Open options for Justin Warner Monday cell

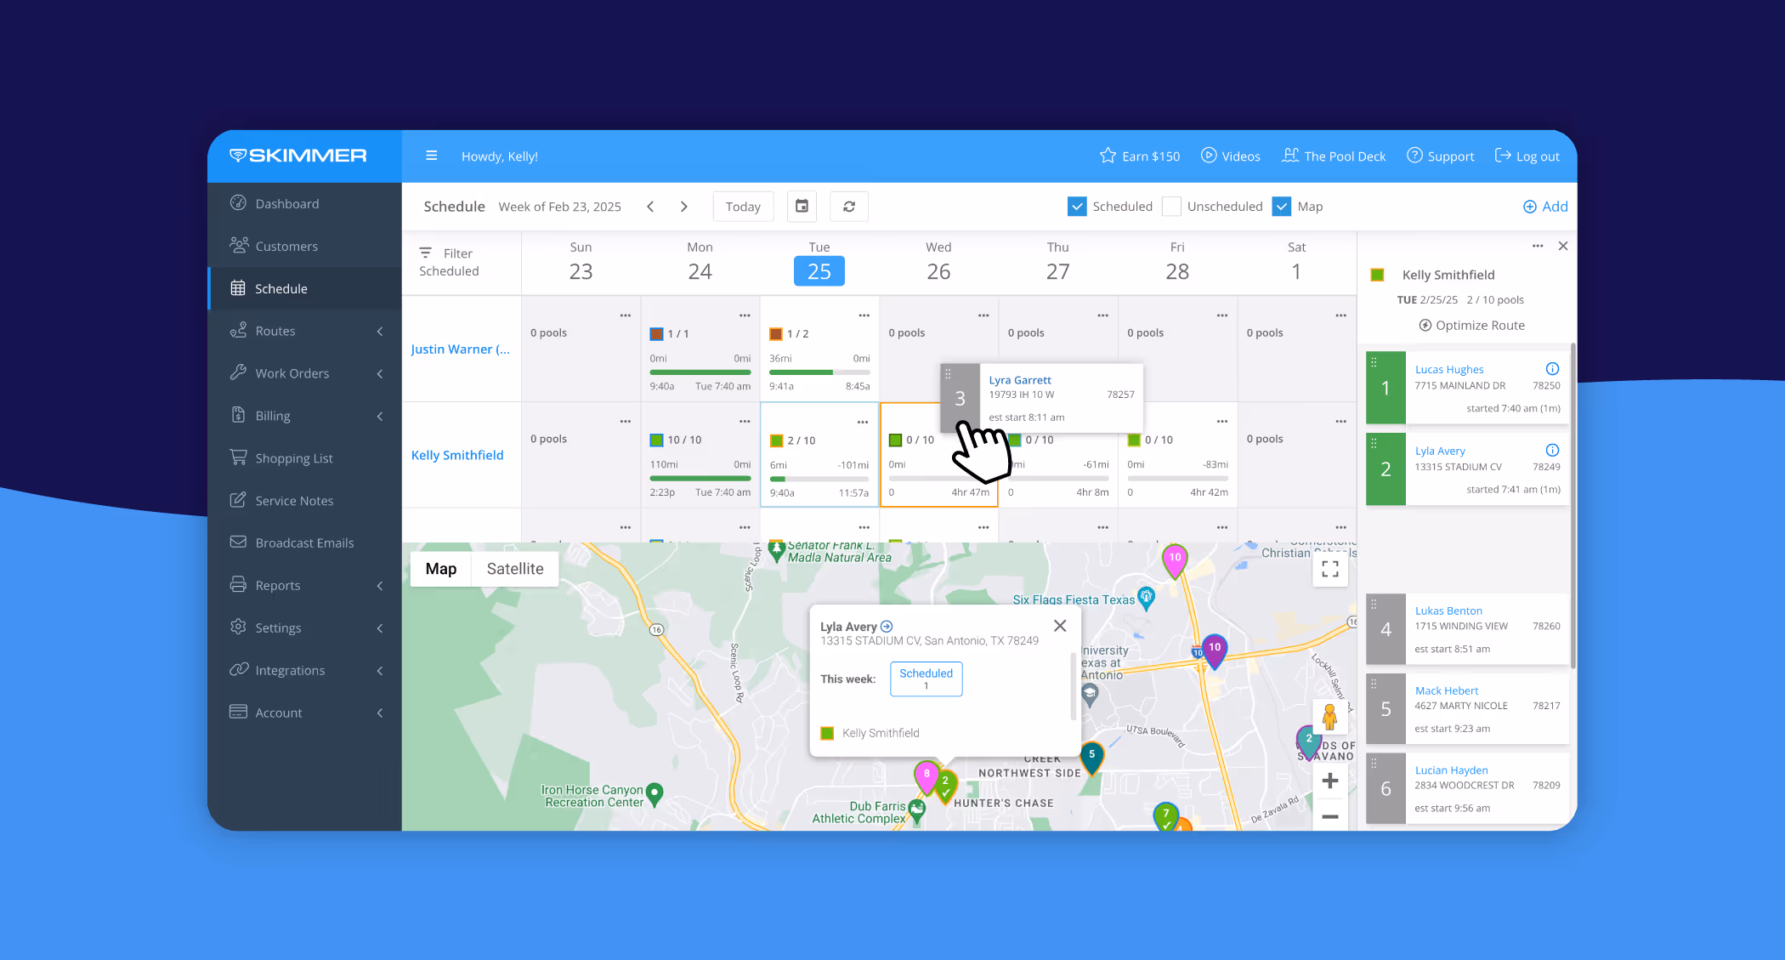(x=745, y=315)
